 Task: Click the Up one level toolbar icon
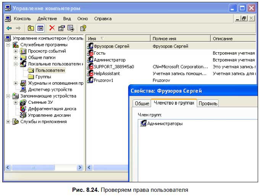pyautogui.click(x=31, y=28)
